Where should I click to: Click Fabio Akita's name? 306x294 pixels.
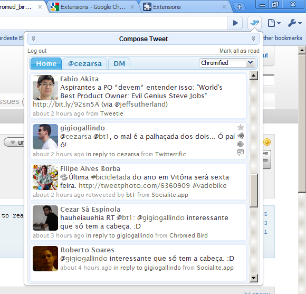click(x=80, y=79)
